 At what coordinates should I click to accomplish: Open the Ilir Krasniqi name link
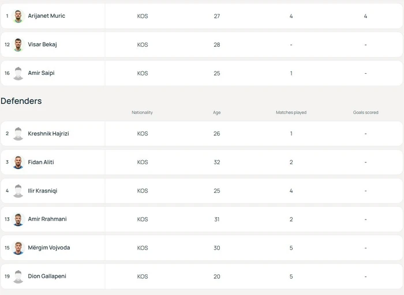43,191
